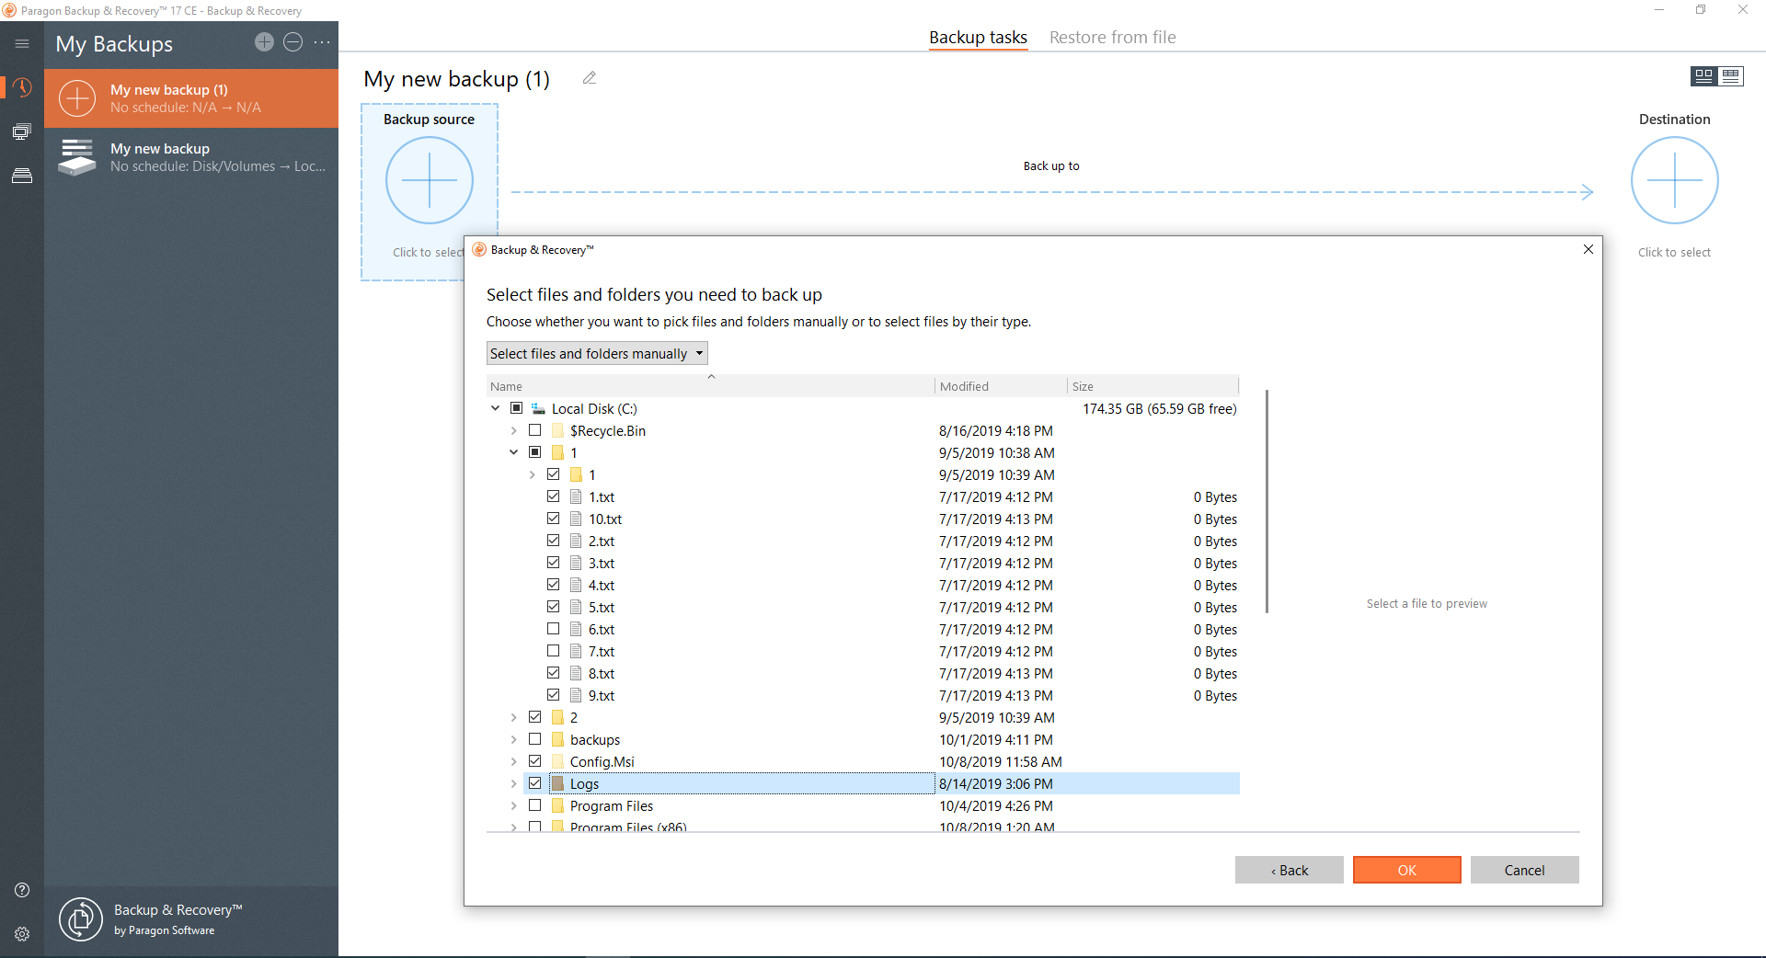This screenshot has height=958, width=1766.
Task: Check the Program Files checkbox
Action: [534, 805]
